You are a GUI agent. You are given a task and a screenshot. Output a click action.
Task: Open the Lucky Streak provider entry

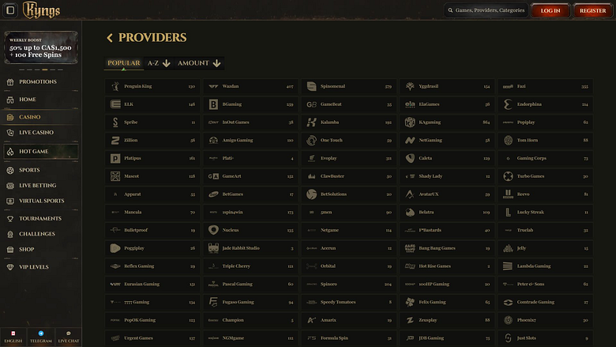pos(545,212)
